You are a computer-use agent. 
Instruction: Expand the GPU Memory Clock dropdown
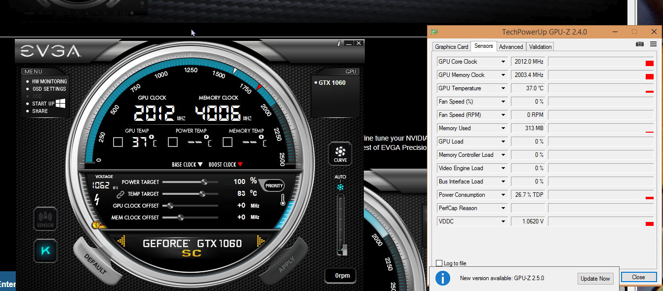click(503, 75)
